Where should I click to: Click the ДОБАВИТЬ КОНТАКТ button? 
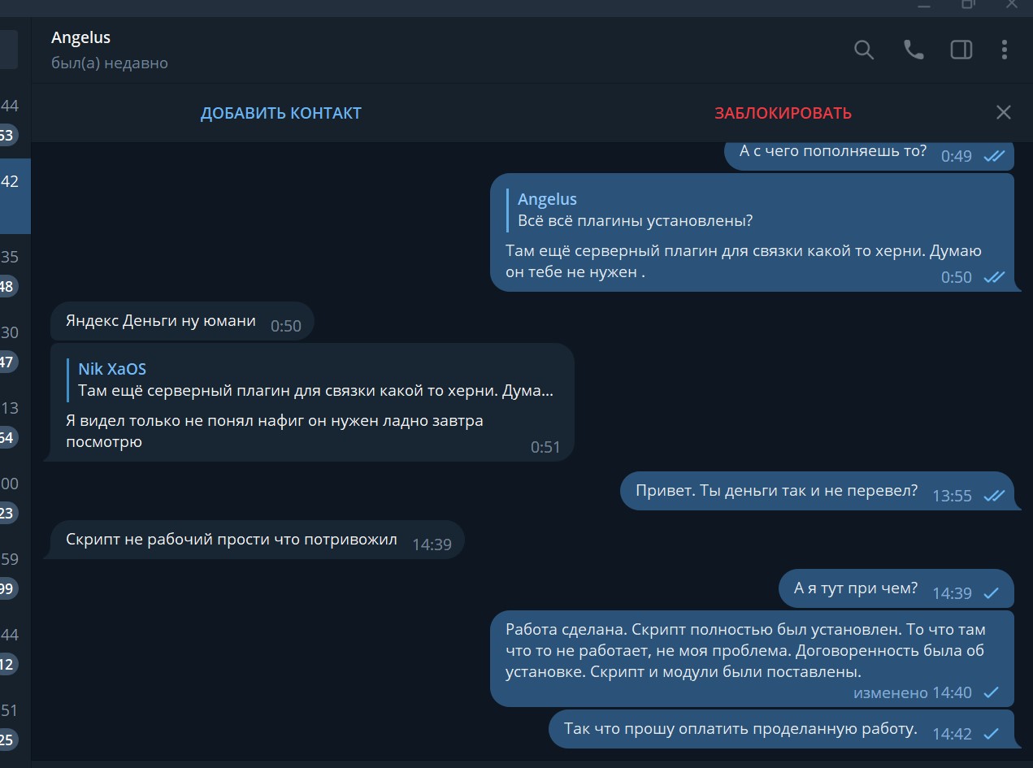[x=281, y=113]
